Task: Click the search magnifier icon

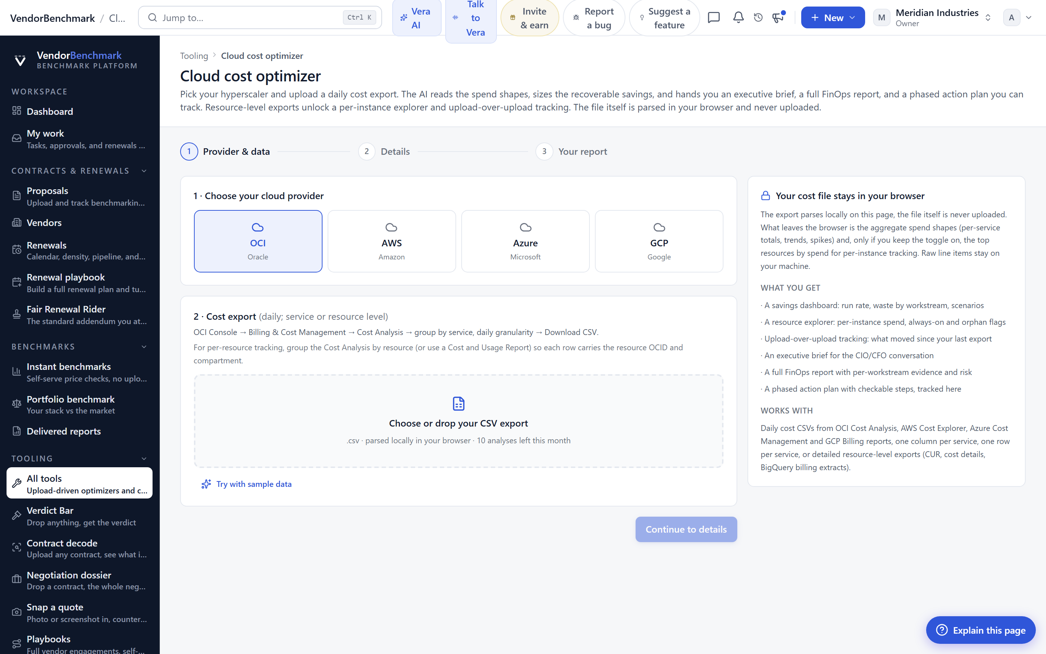Action: coord(152,17)
